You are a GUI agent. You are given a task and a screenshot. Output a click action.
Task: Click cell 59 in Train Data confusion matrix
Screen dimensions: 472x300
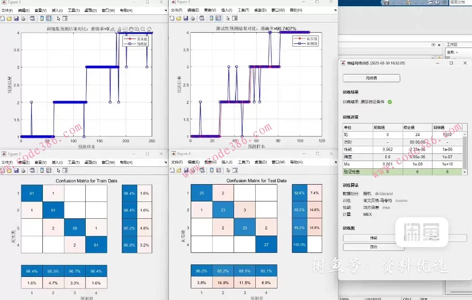(75, 228)
